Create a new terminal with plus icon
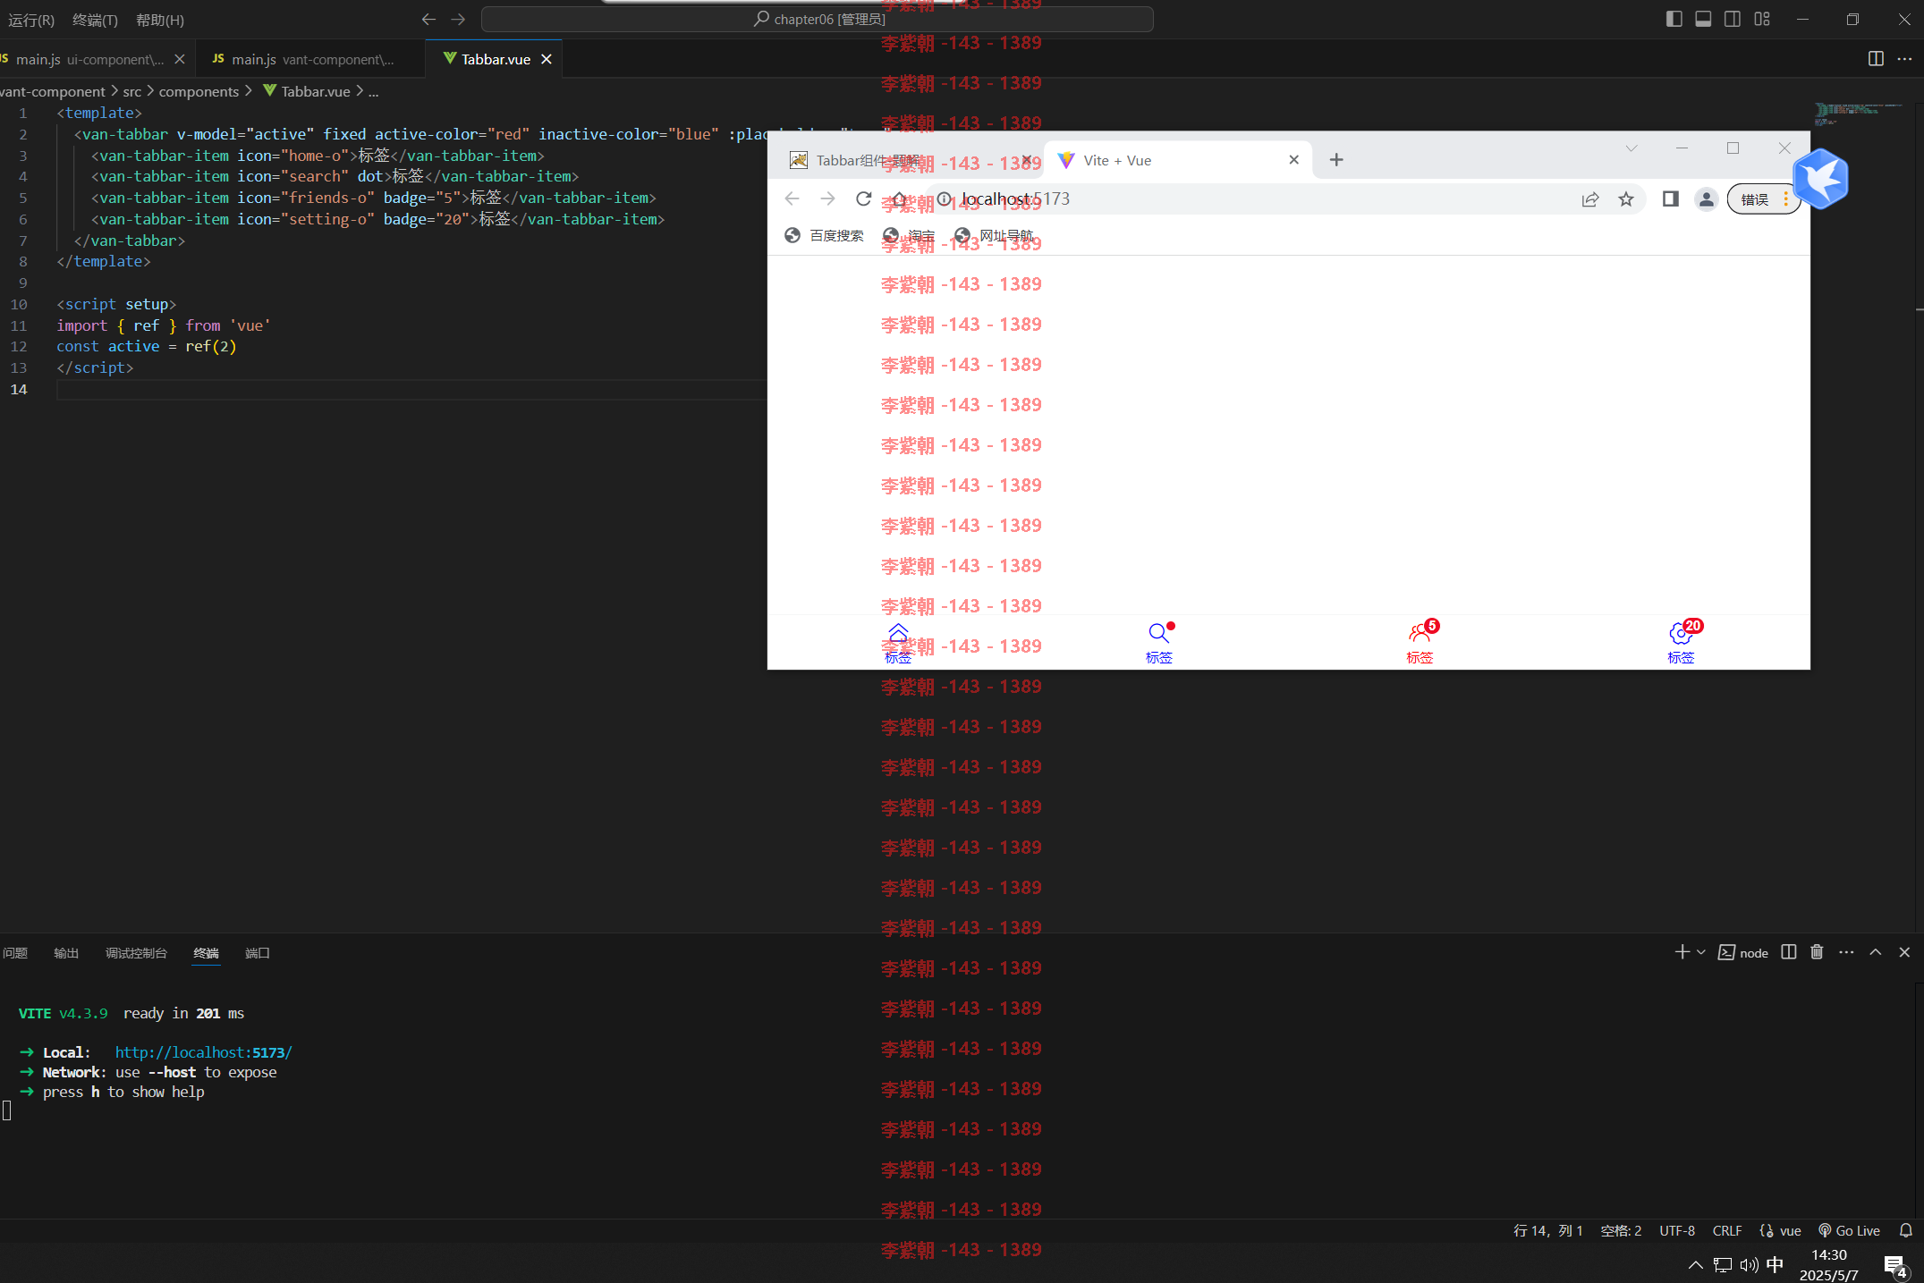 point(1682,952)
